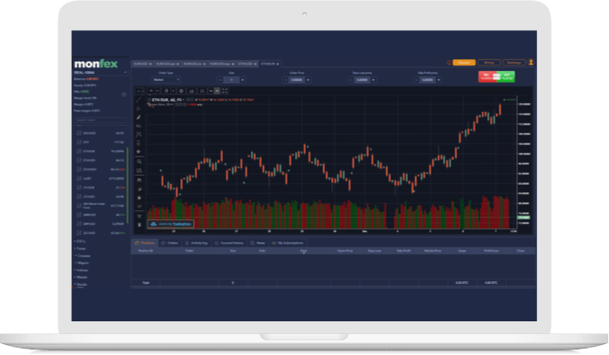Viewport: 609px width, 355px height.
Task: Increase Size with the plus stepper
Action: (x=242, y=80)
